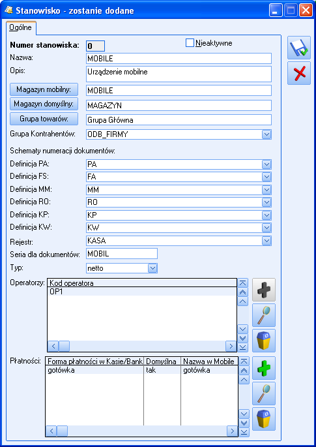Save the workstation with floppy disk icon

point(298,48)
